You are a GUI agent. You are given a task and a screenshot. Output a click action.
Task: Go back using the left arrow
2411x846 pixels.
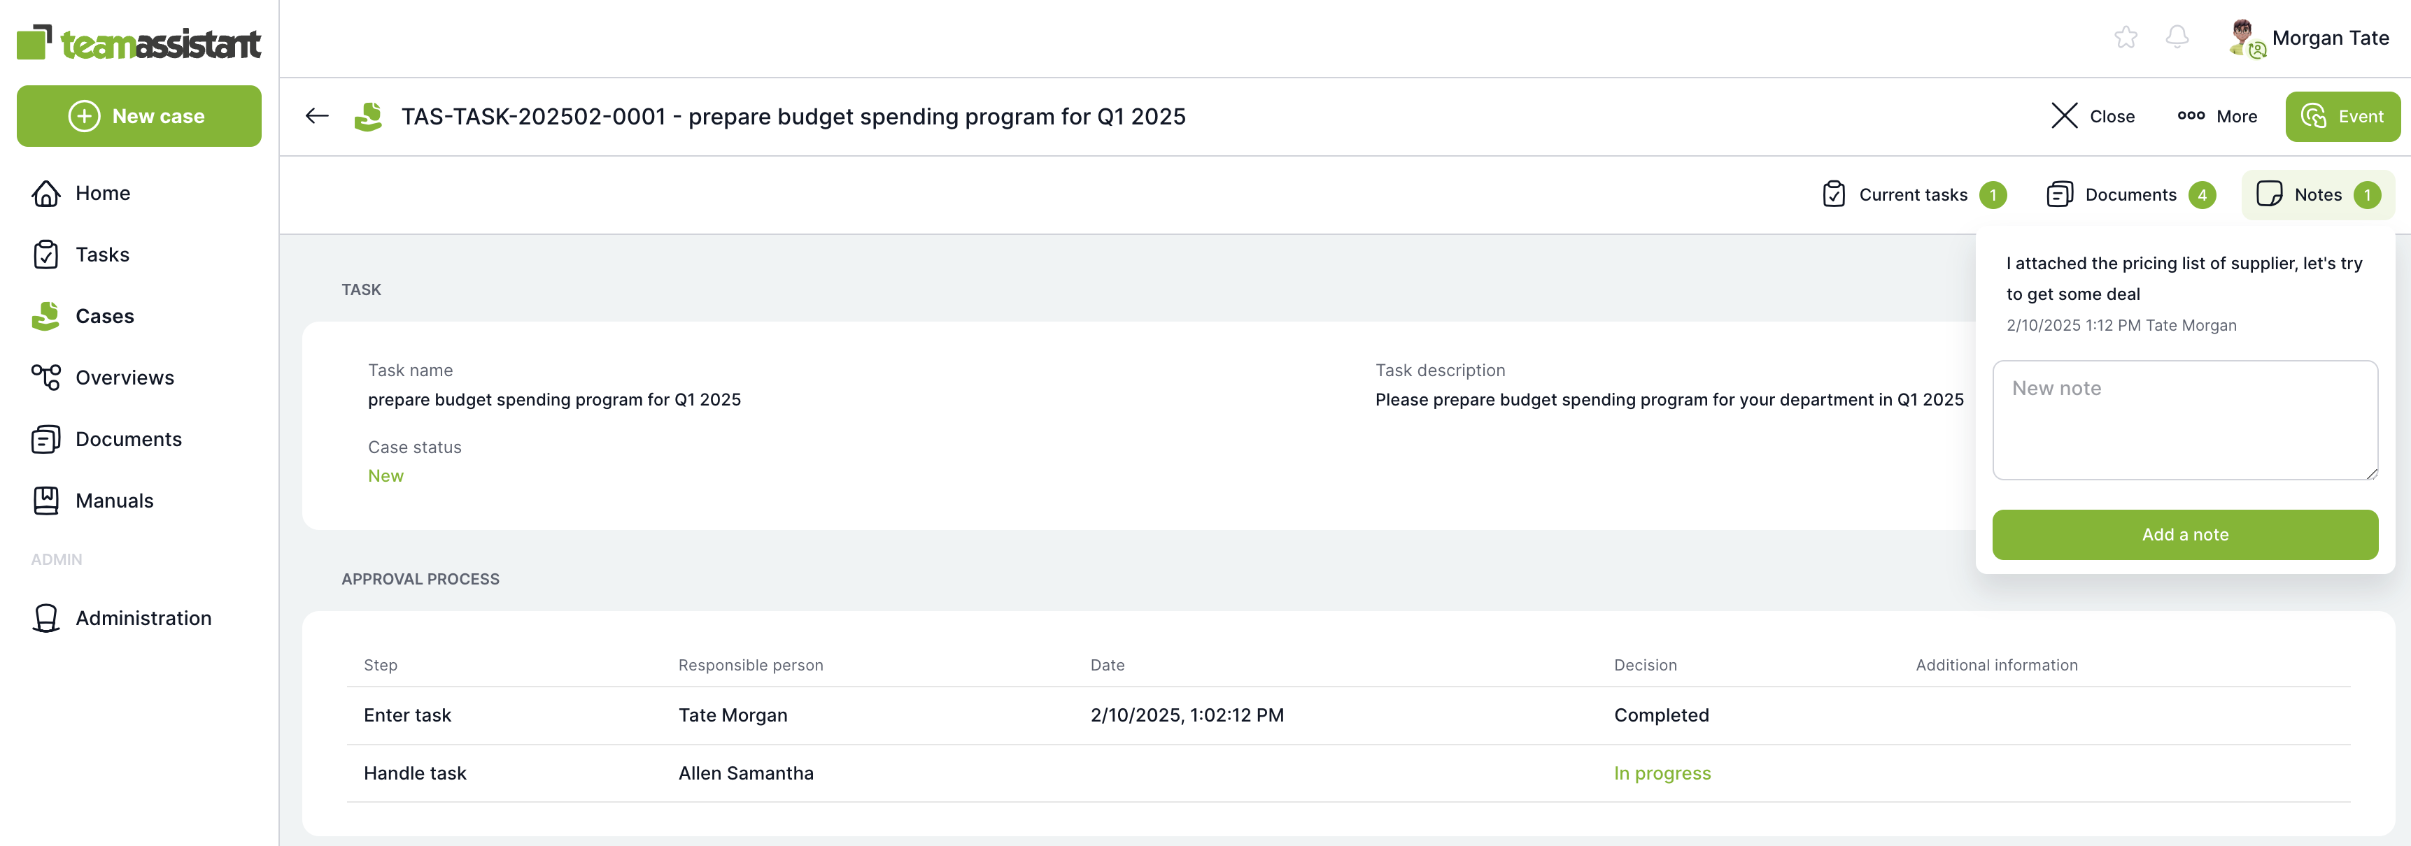(x=317, y=116)
